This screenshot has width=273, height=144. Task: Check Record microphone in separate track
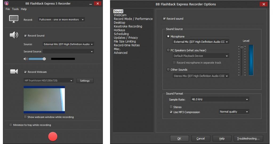(x=174, y=62)
